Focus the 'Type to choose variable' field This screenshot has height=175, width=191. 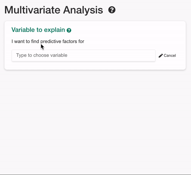pyautogui.click(x=83, y=55)
